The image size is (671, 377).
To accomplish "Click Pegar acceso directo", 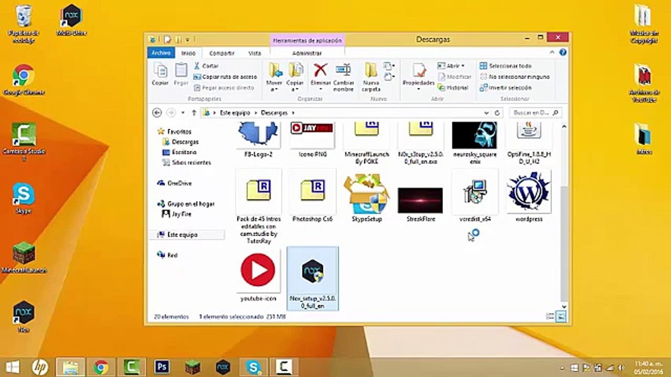I will 224,87.
